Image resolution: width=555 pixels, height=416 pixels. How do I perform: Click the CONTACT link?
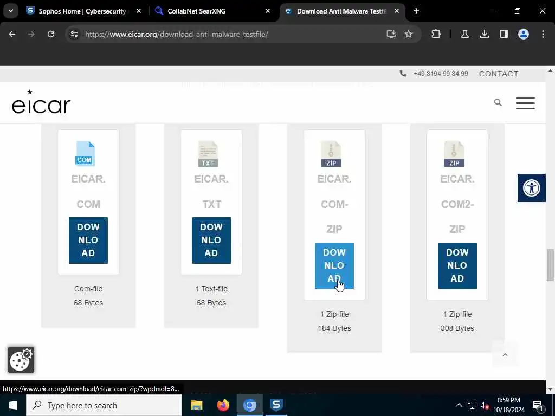[x=499, y=74]
